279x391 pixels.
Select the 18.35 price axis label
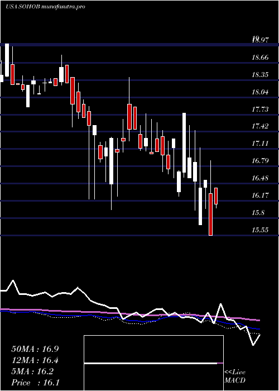[261, 75]
